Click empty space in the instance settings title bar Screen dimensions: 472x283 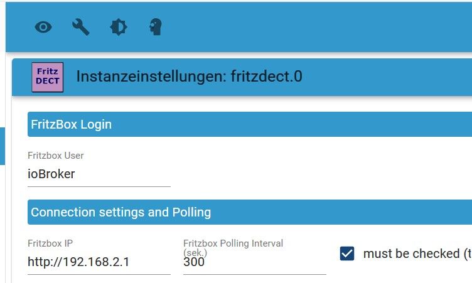click(x=389, y=77)
